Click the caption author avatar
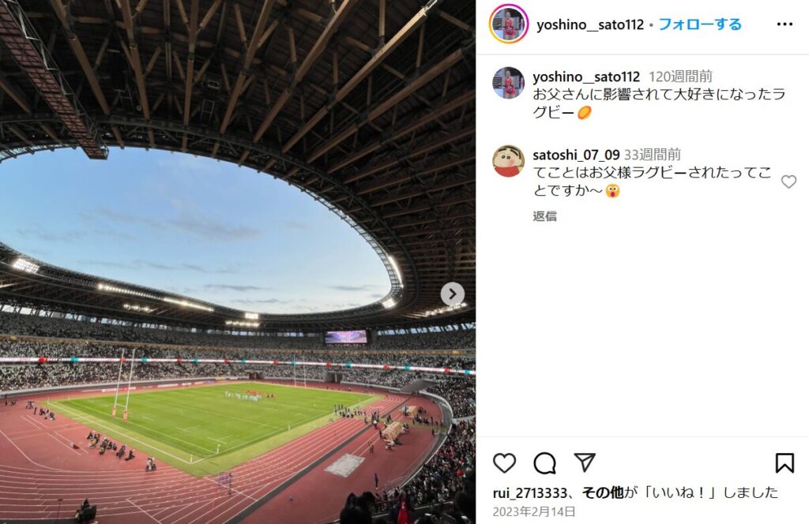The image size is (809, 524). [x=508, y=82]
